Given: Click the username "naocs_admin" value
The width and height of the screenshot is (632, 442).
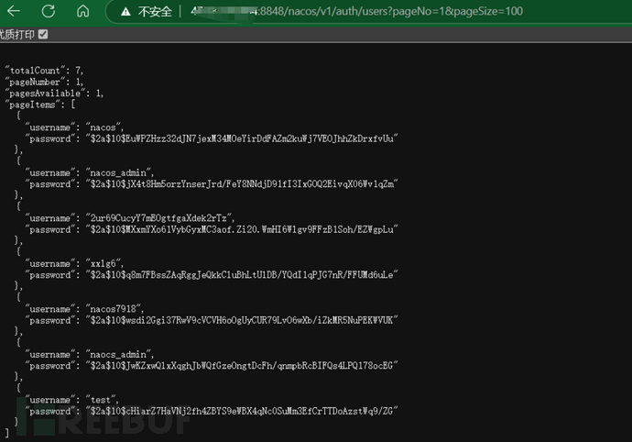Looking at the screenshot, I should point(119,354).
